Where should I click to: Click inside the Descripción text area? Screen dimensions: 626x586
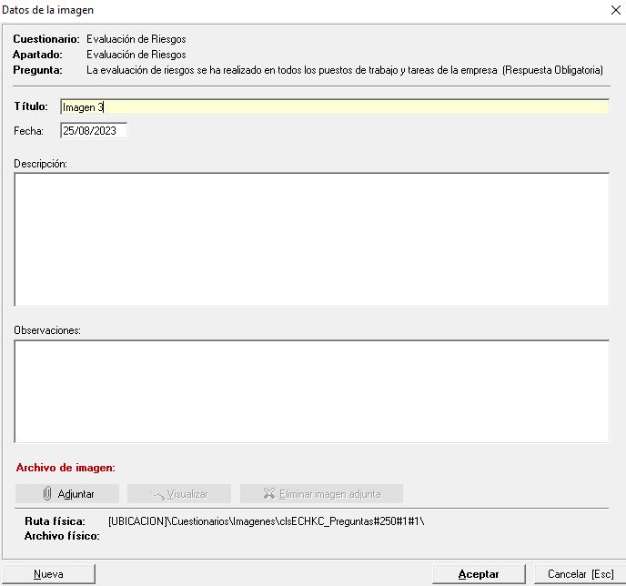[x=311, y=239]
